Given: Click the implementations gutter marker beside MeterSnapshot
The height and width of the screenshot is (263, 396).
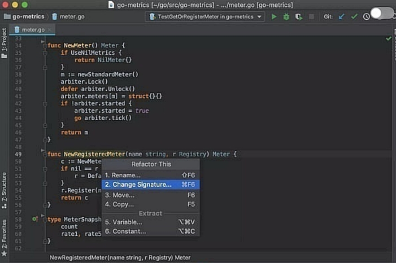Looking at the screenshot, I should [x=35, y=219].
